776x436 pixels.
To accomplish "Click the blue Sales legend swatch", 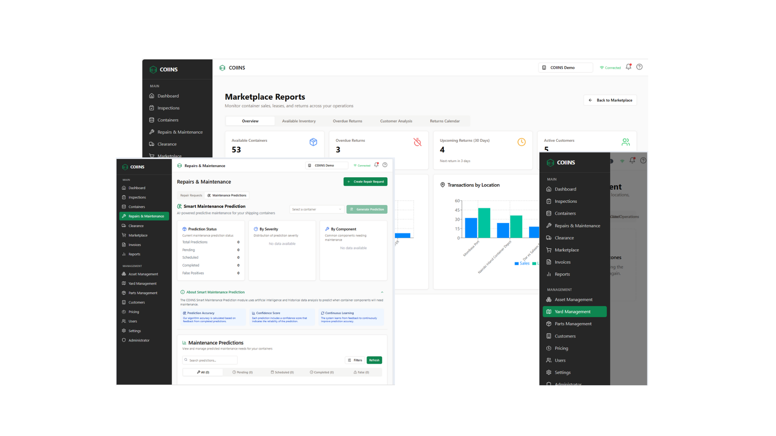I will coord(517,264).
